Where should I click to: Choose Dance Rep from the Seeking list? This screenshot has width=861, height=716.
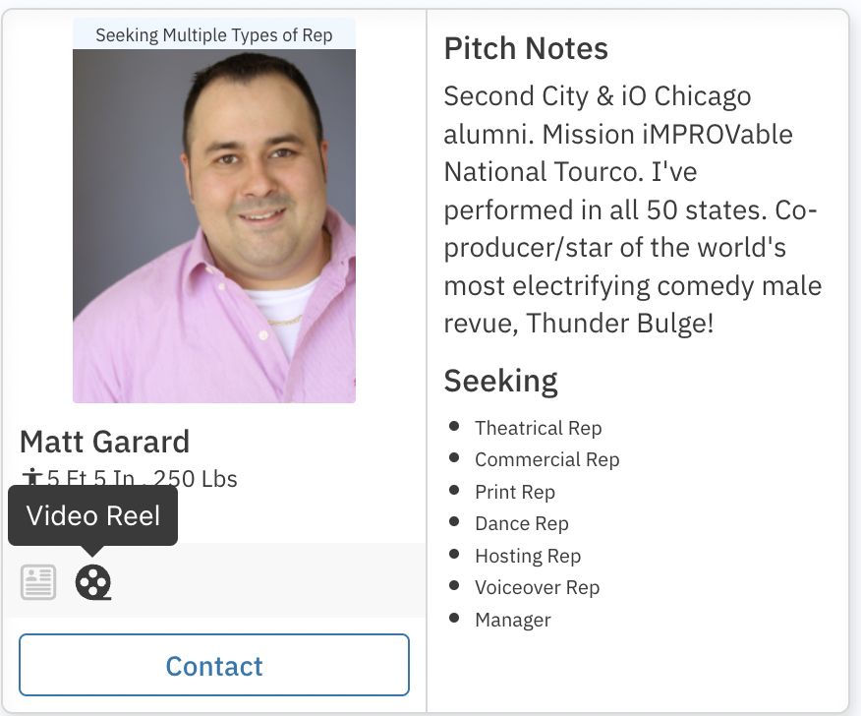(521, 523)
